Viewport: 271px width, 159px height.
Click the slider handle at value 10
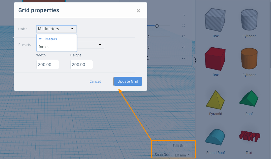tap(157, 26)
